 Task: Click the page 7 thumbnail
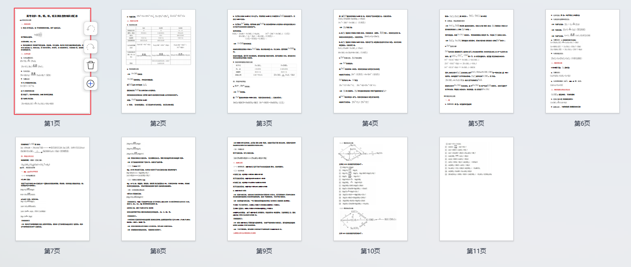pos(52,189)
